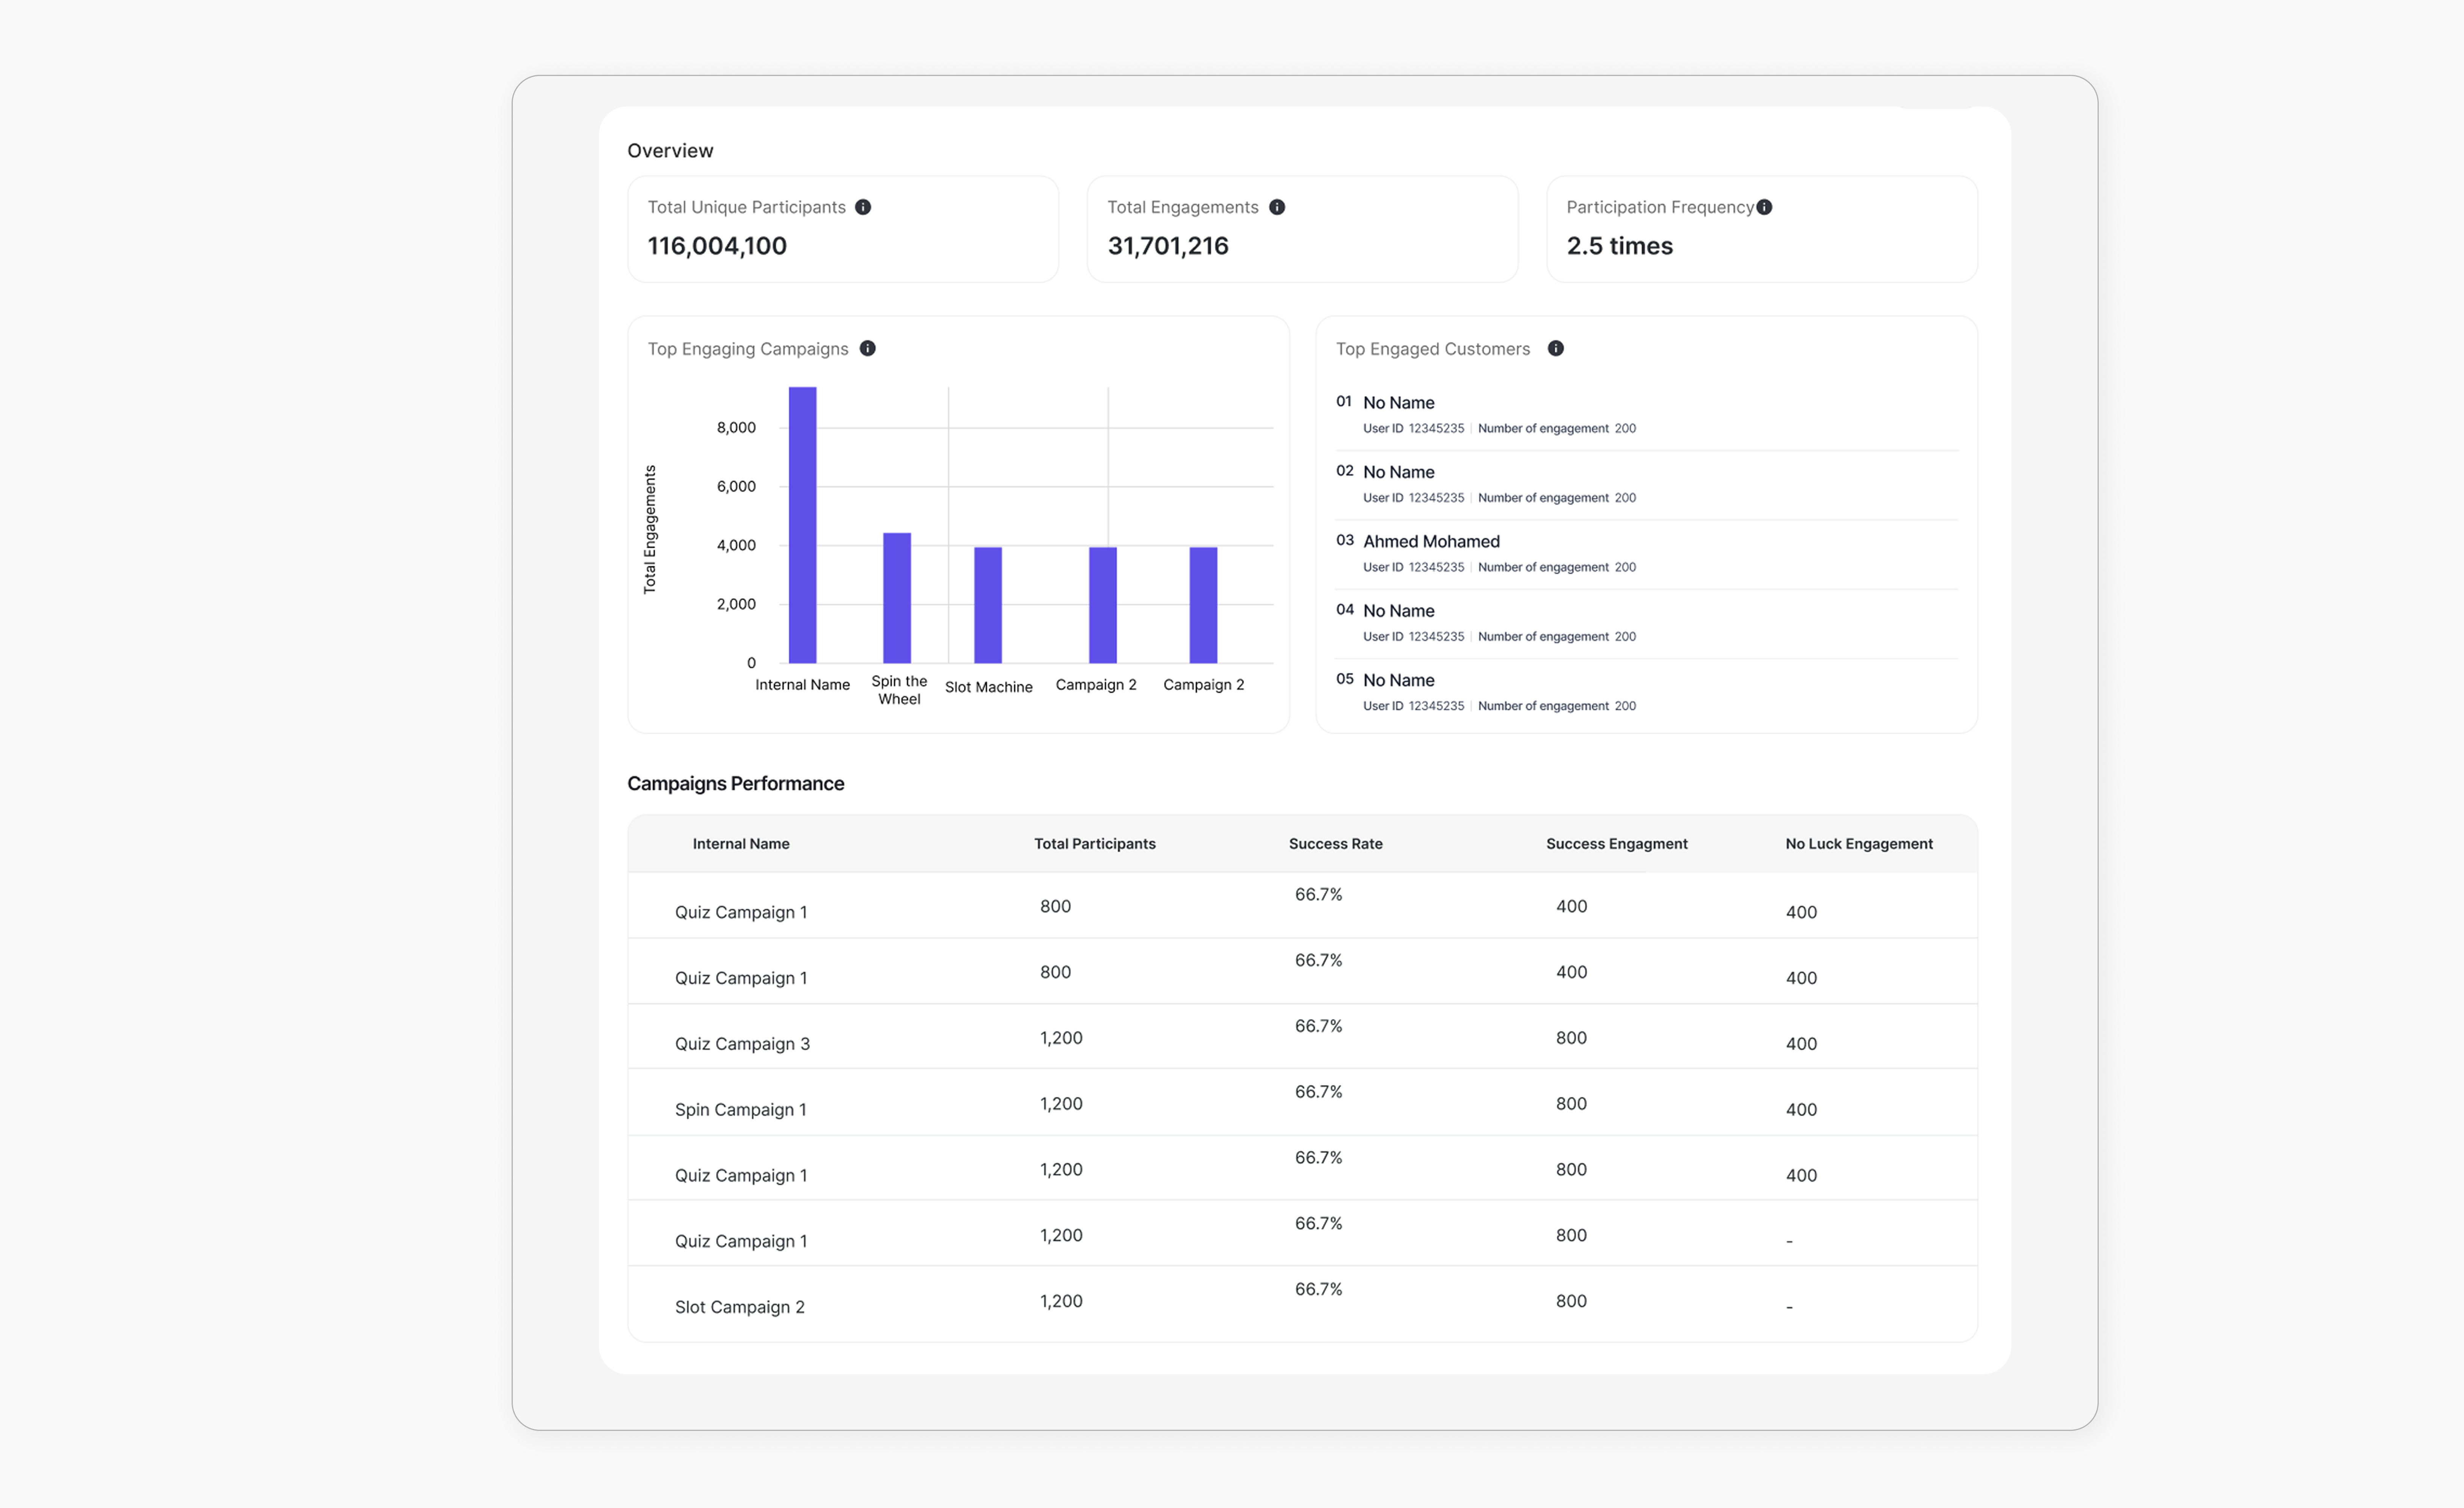Click info icon next to Total Engagements

coord(1277,207)
